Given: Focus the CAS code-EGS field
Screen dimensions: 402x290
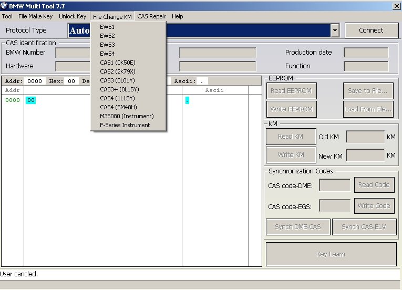Looking at the screenshot, I should 335,206.
